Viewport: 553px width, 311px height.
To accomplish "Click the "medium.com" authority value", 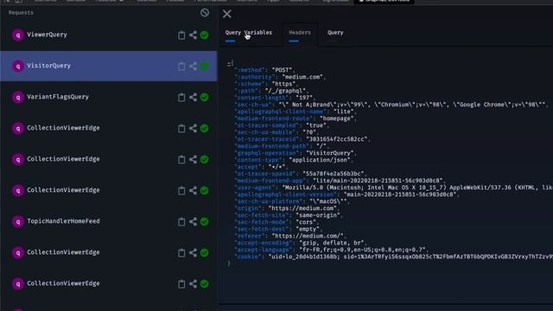I will click(303, 77).
